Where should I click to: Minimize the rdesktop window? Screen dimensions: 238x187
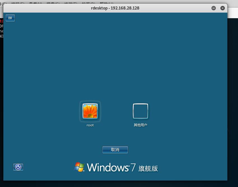214,8
